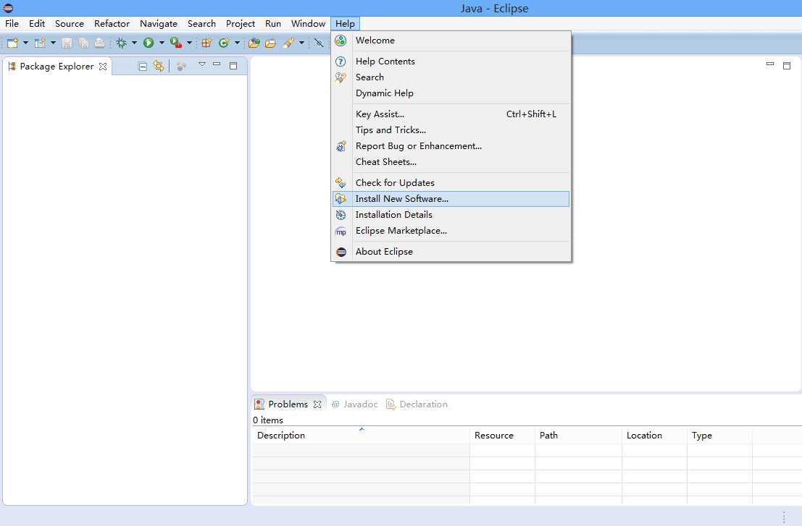Choose Welcome from Help menu
This screenshot has width=802, height=526.
451,41
